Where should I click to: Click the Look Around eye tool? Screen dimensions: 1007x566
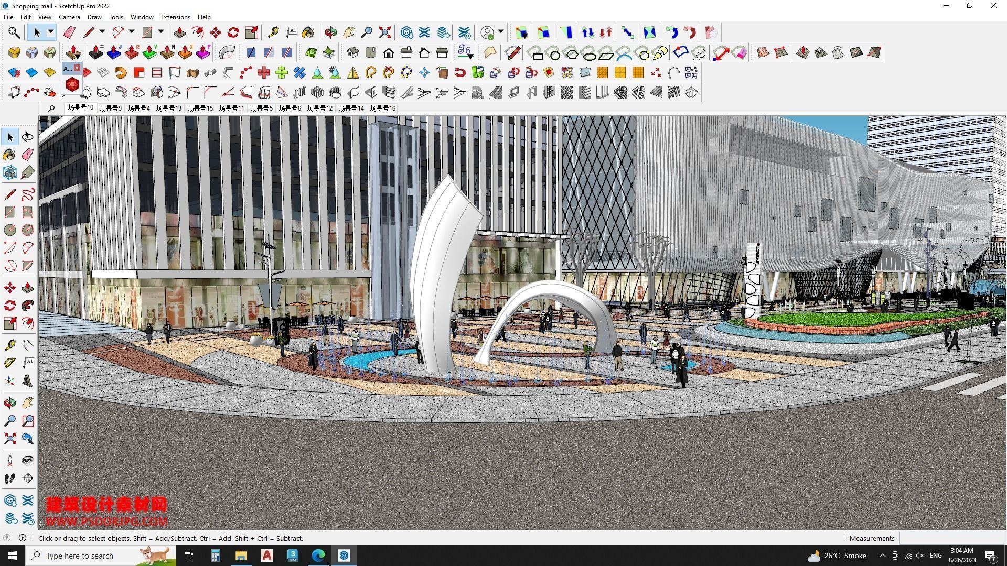[x=28, y=460]
